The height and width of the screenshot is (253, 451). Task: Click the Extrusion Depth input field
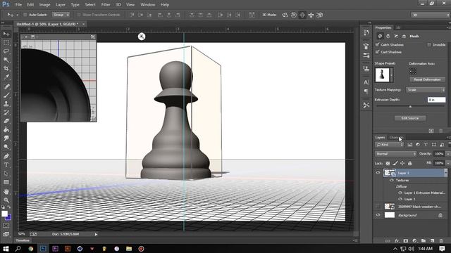pos(437,100)
